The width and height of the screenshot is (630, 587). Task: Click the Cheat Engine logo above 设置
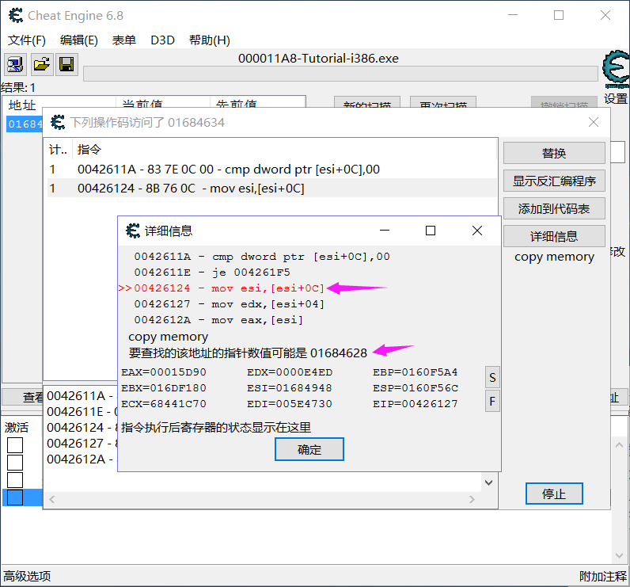click(616, 68)
